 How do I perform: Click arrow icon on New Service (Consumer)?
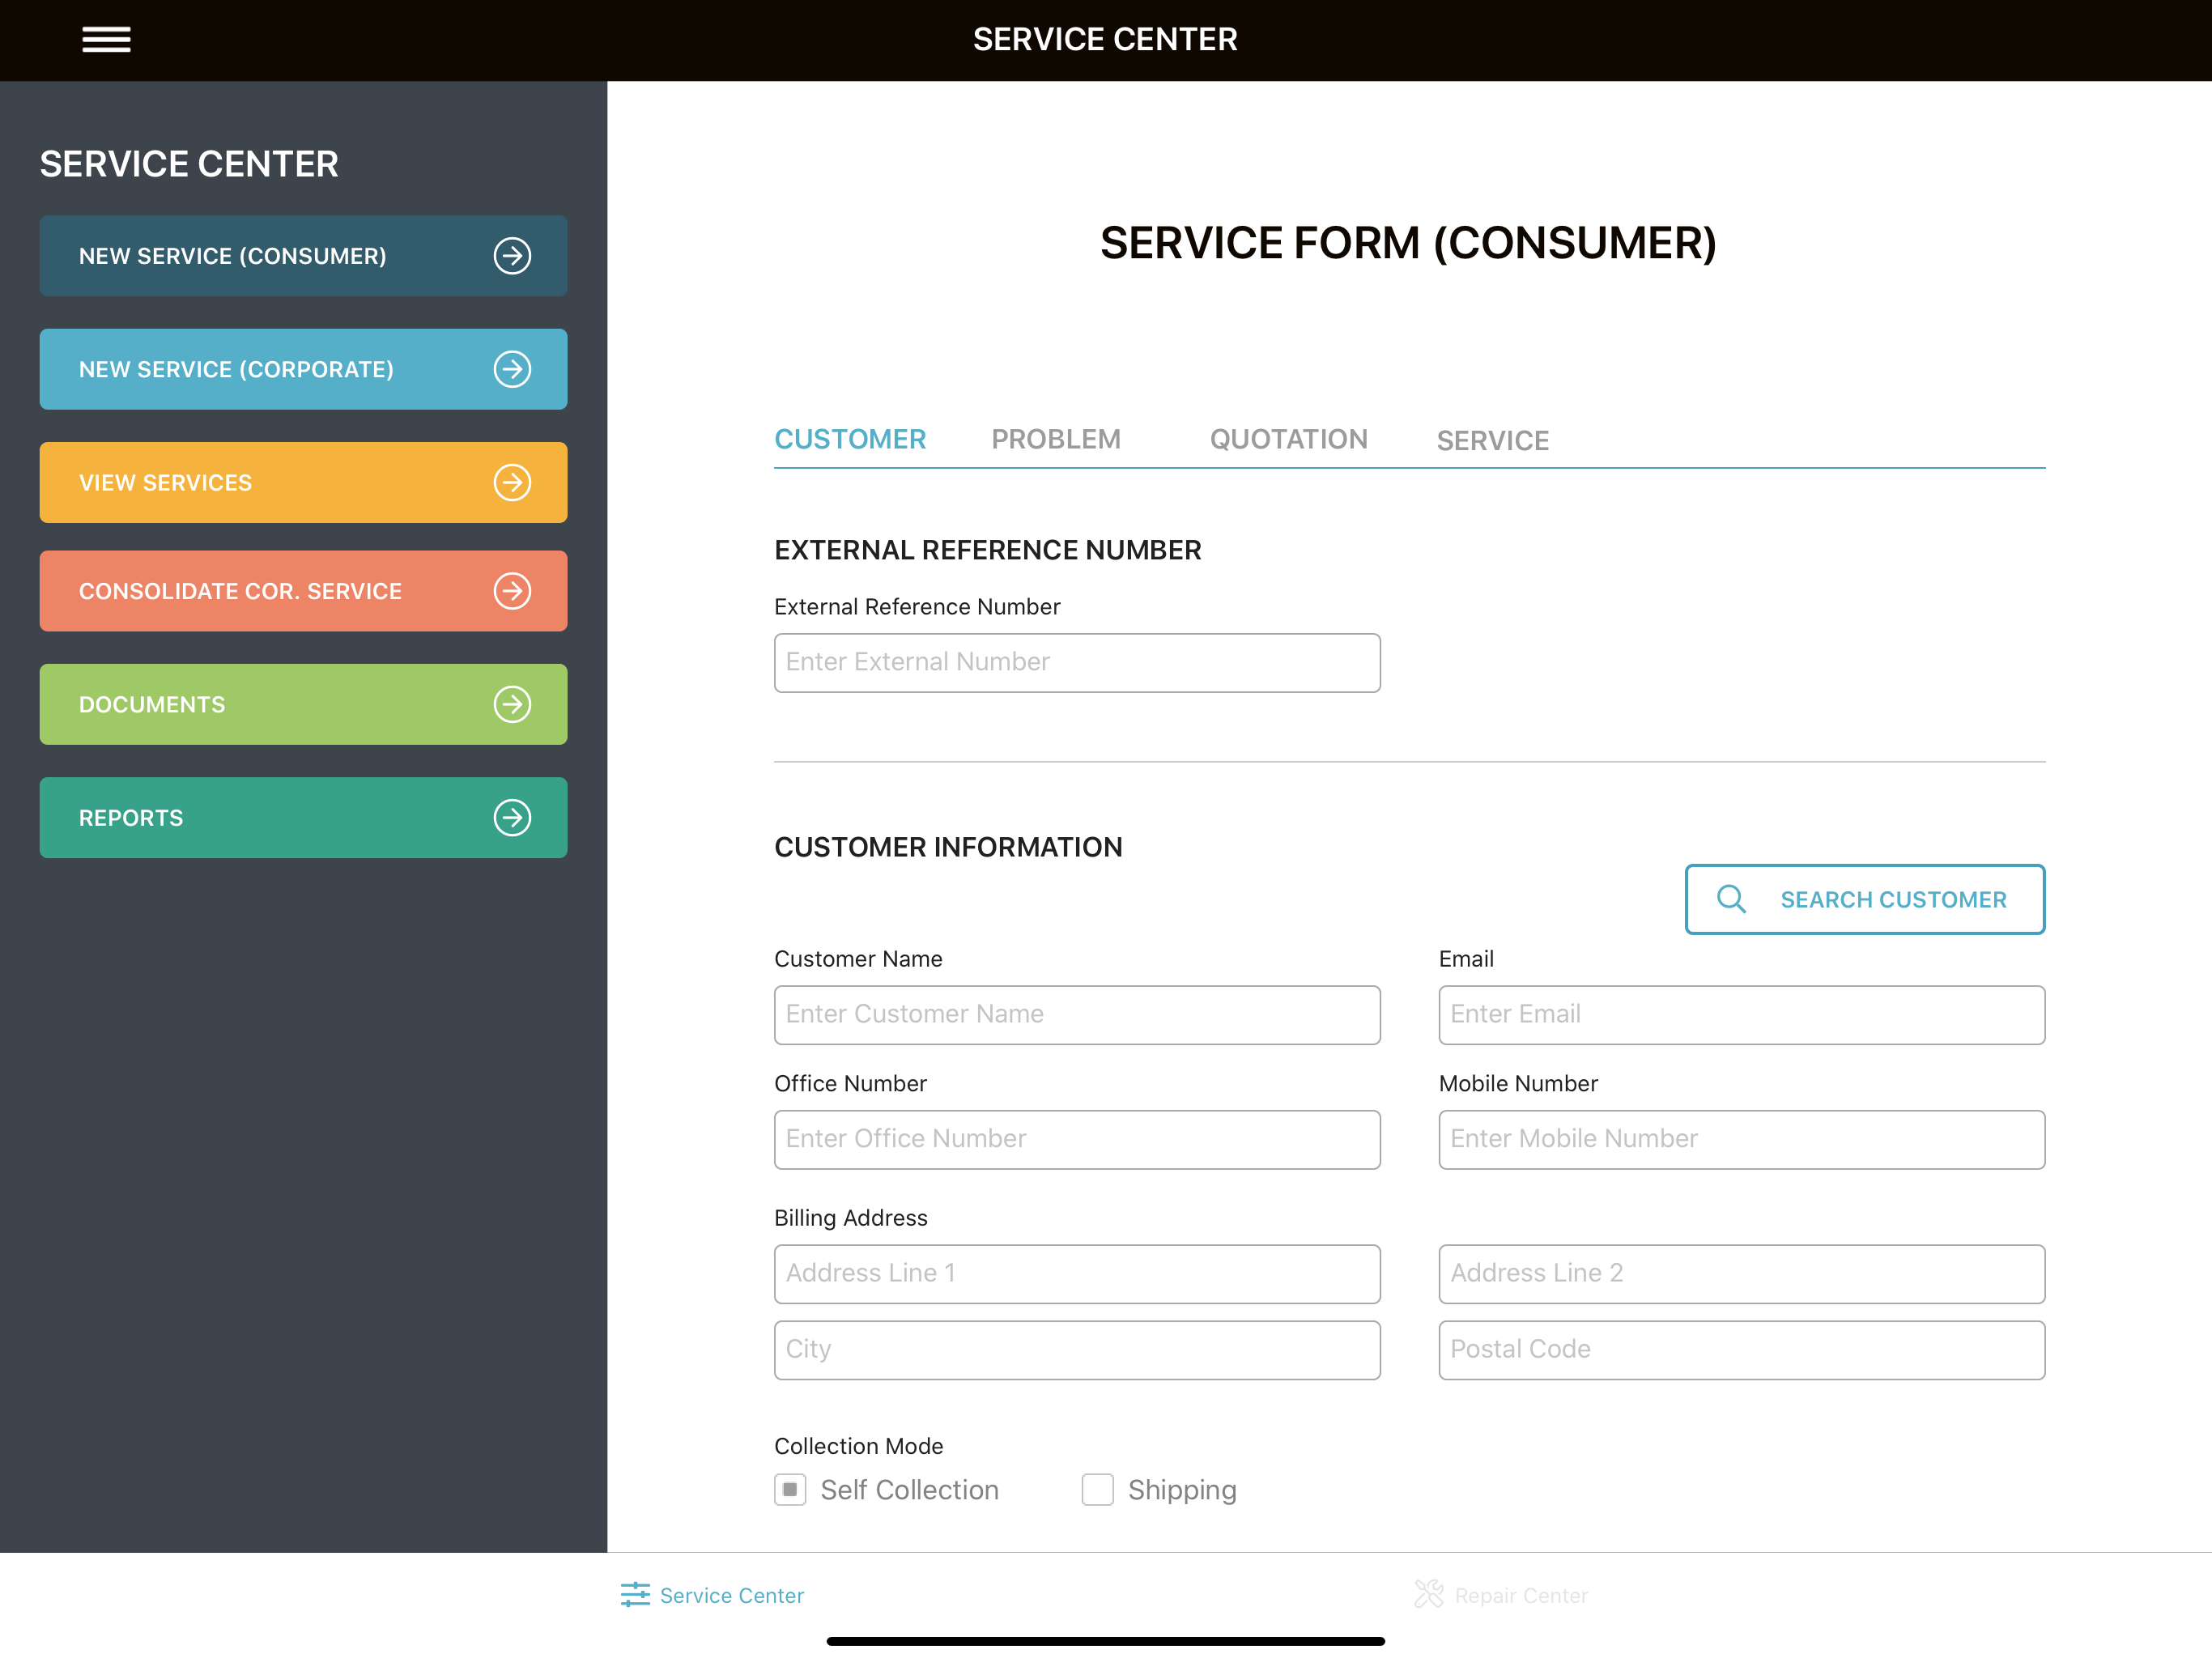pos(512,256)
